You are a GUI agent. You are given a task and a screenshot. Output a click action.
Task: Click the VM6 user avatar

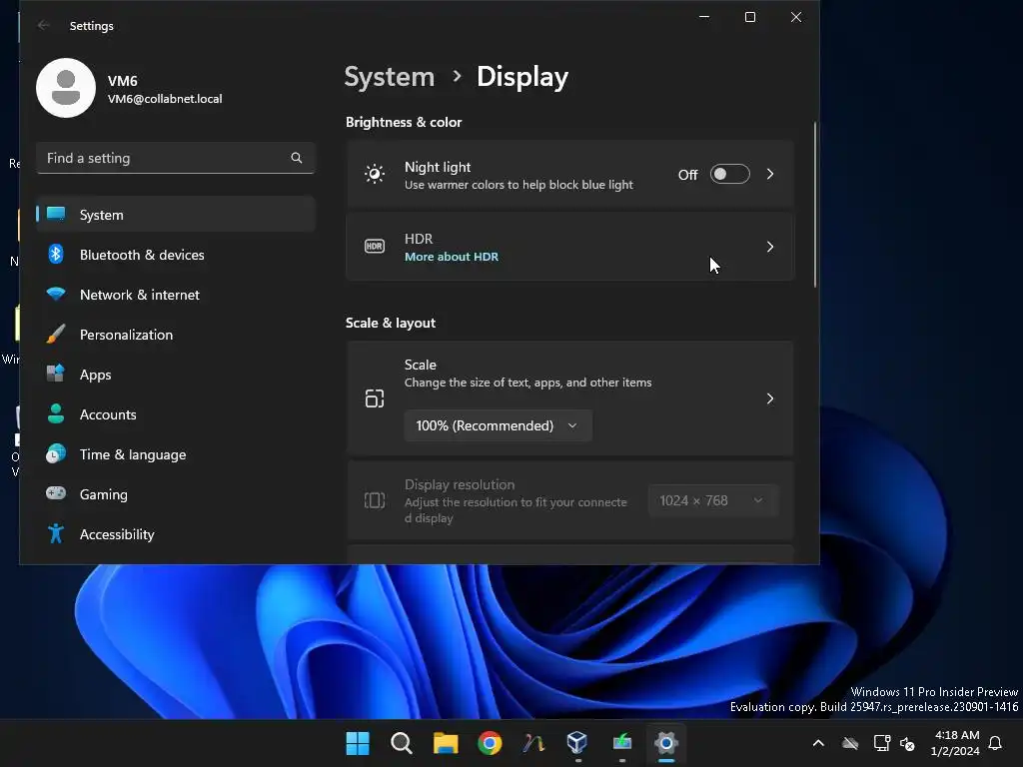coord(66,88)
